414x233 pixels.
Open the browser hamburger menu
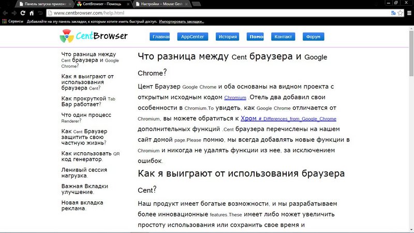(x=409, y=13)
